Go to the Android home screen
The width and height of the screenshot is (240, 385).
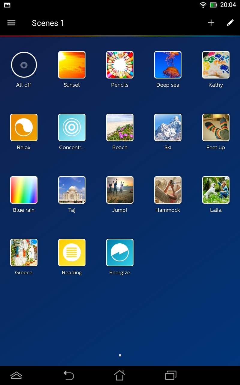click(x=119, y=375)
